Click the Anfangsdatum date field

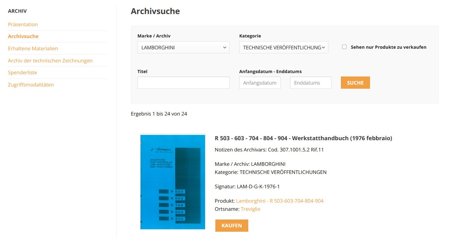(x=260, y=83)
